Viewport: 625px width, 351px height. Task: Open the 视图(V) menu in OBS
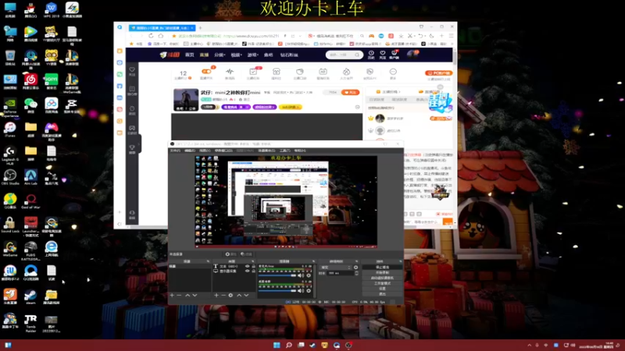(205, 151)
